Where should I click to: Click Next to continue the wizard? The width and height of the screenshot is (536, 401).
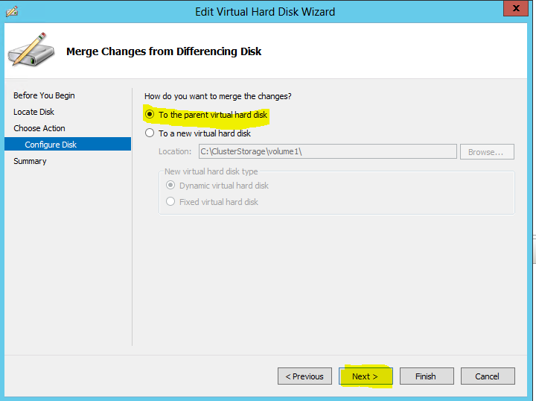tap(366, 376)
